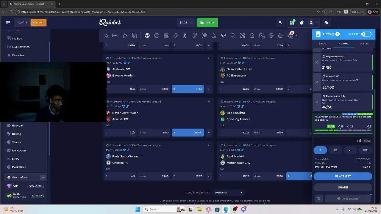Open the notifications bell icon
The width and height of the screenshot is (381, 214).
coord(302,23)
